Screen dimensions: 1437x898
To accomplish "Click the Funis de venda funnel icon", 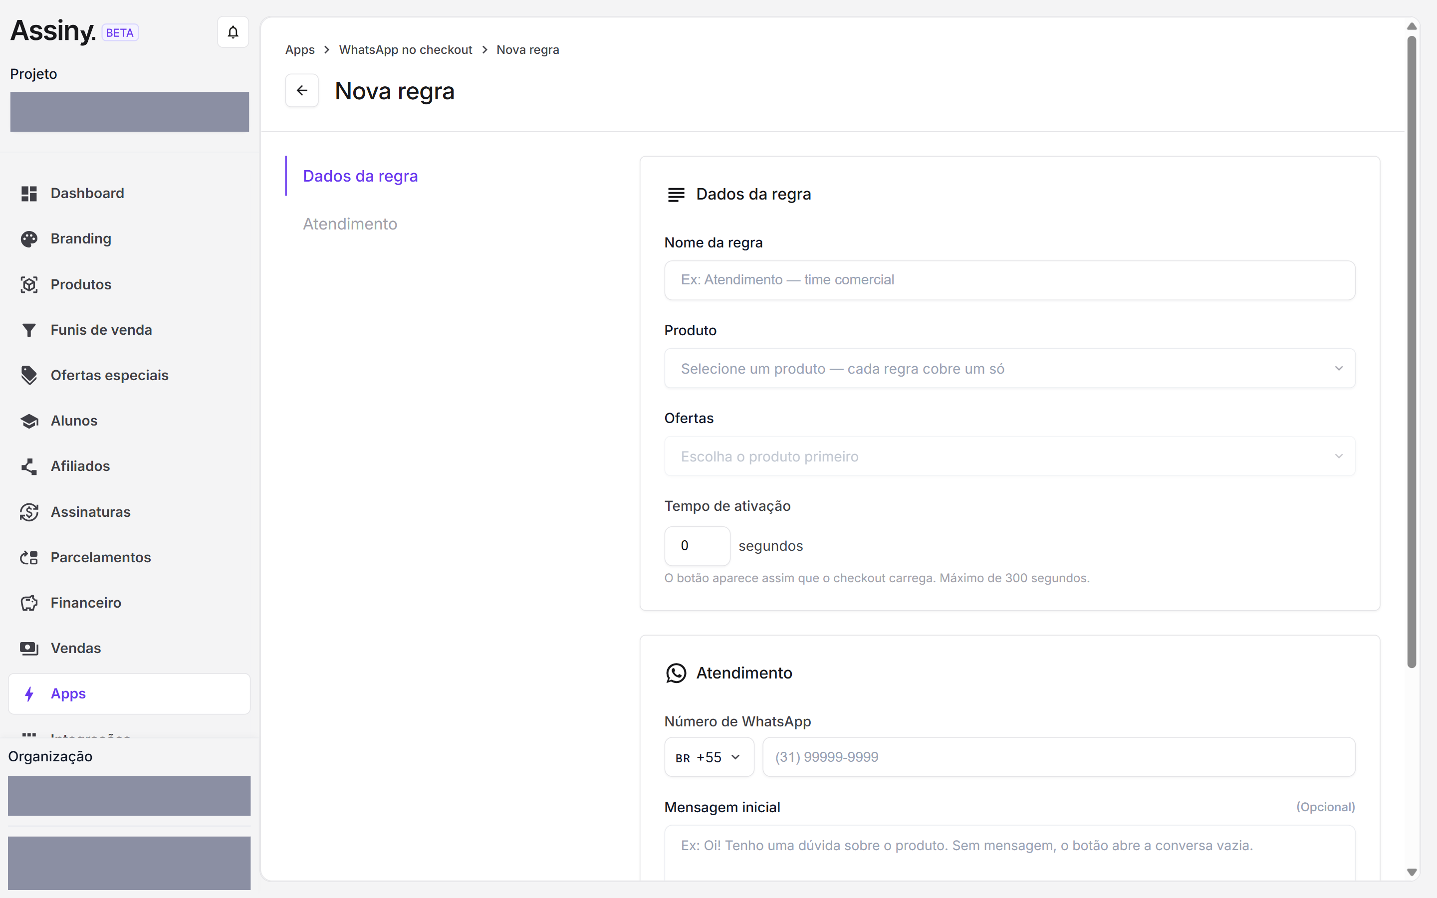I will [x=29, y=330].
